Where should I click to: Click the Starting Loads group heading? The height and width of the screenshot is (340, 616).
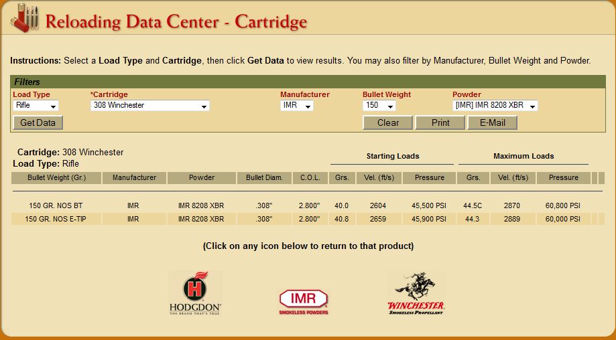coord(393,156)
